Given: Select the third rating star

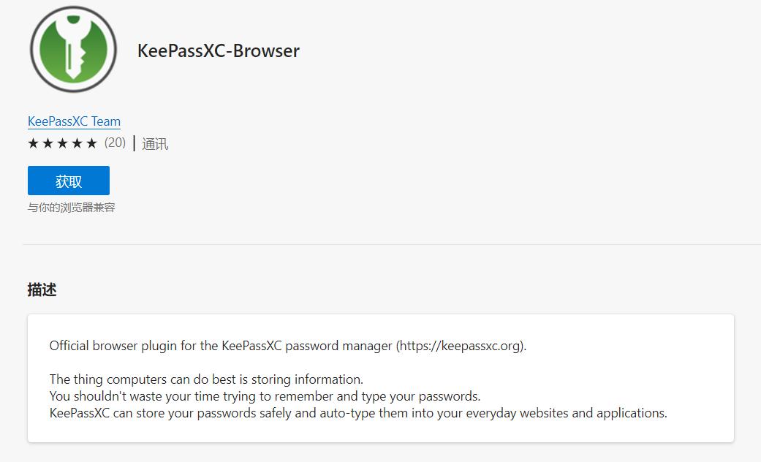Looking at the screenshot, I should click(x=62, y=143).
